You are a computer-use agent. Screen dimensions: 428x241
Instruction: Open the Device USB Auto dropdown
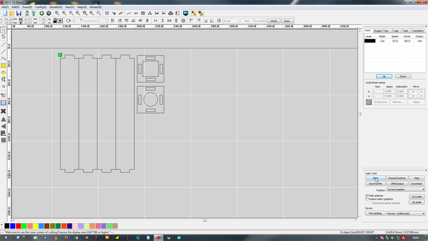[x=406, y=213]
